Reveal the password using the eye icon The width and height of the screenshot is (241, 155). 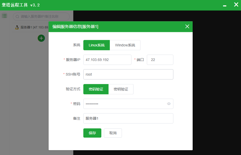pos(169,104)
